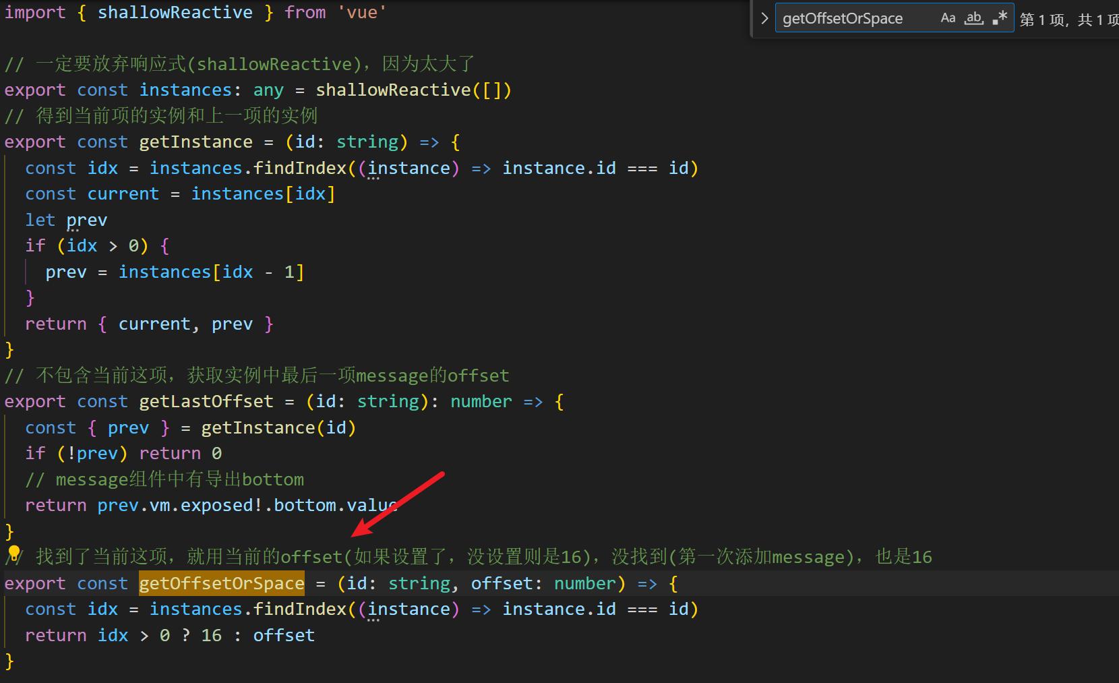This screenshot has height=683, width=1119.
Task: Place cursor on the shallowReactive import name
Action: (x=175, y=12)
